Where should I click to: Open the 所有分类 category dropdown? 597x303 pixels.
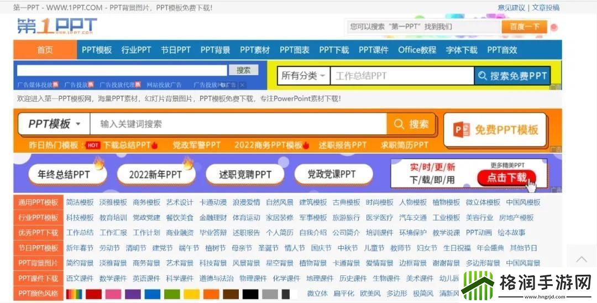(x=303, y=76)
